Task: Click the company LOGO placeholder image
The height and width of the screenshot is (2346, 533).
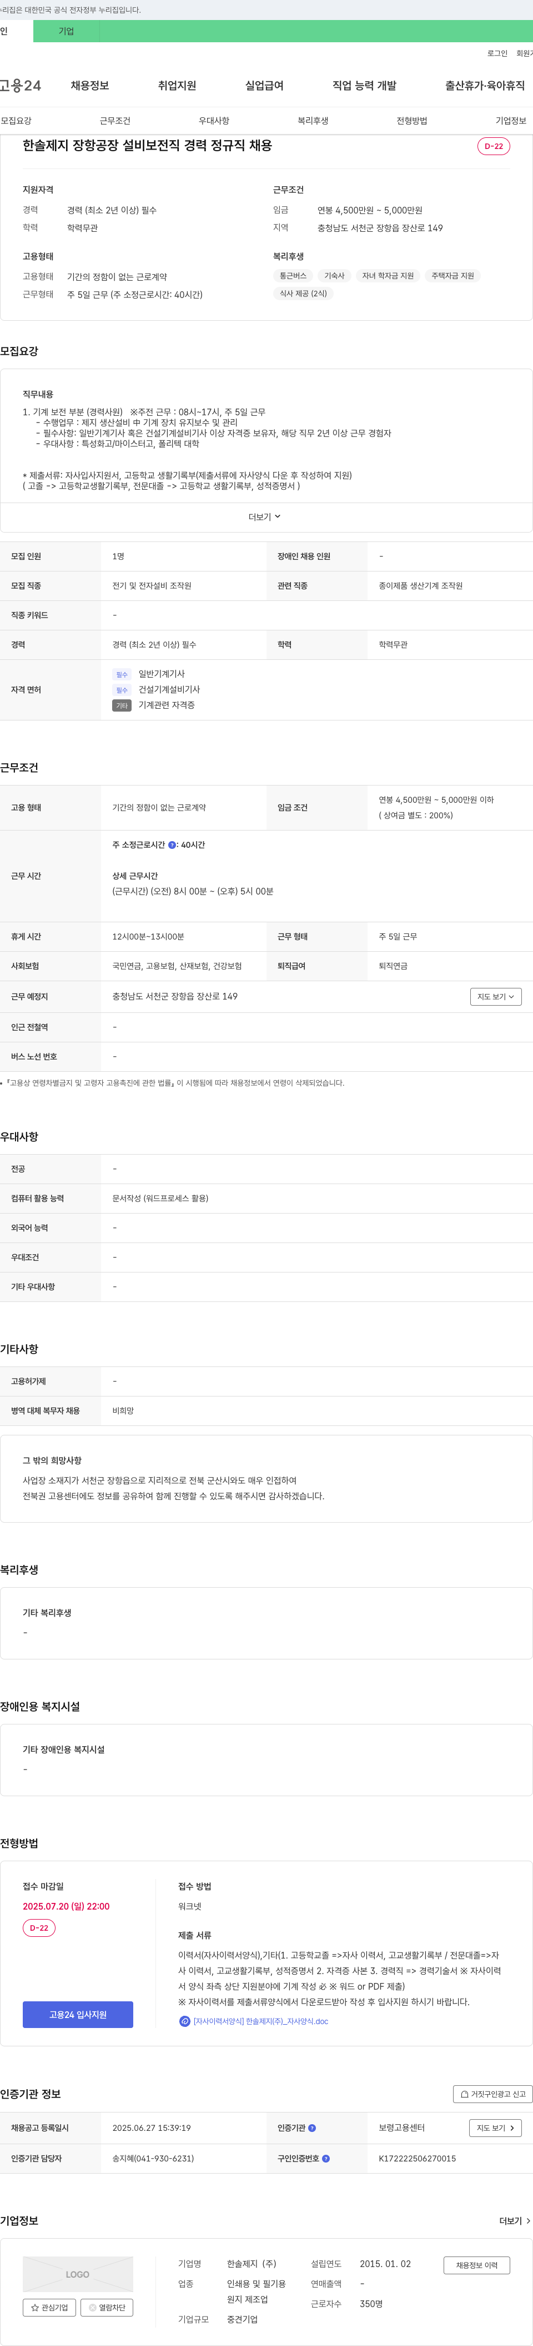Action: [x=77, y=2274]
